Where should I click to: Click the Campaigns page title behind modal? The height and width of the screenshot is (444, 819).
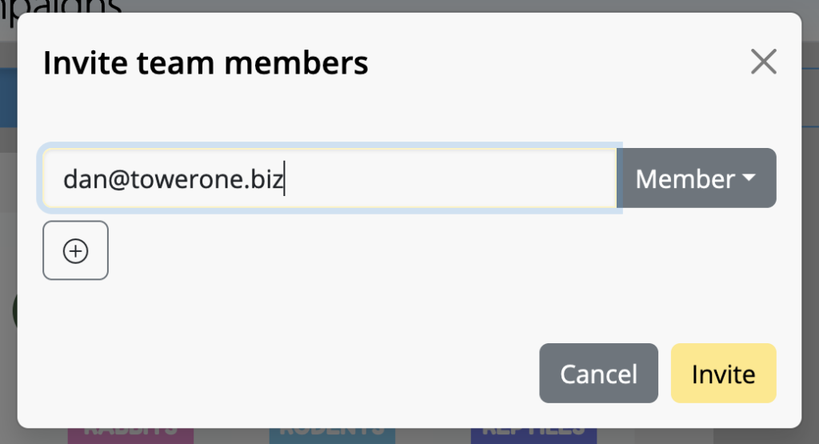(x=61, y=6)
